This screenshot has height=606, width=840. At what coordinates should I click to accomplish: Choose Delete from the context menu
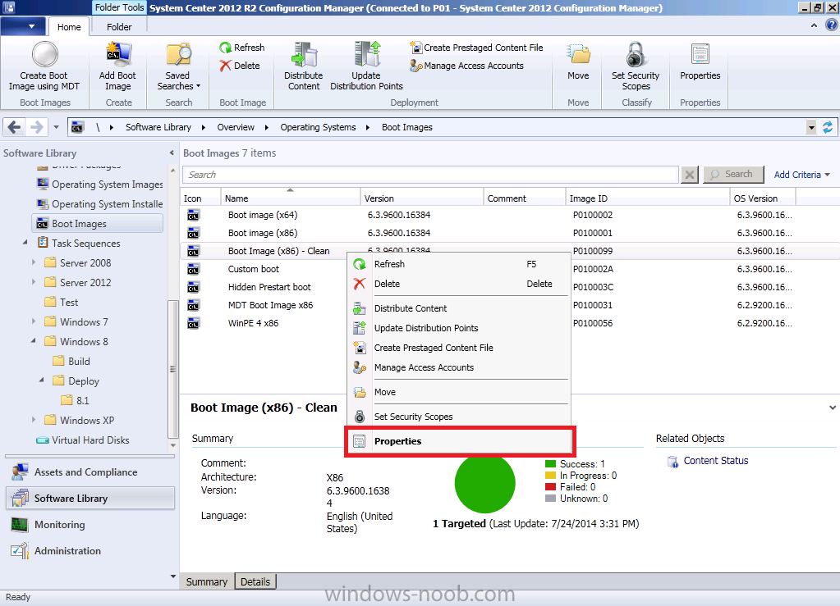pos(458,284)
